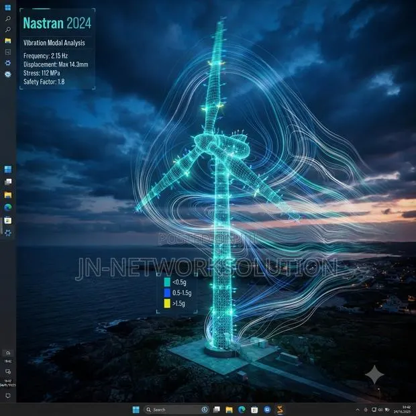Open the blue circular app on taskbar
Viewport: 416px width, 416px height.
pyautogui.click(x=267, y=410)
